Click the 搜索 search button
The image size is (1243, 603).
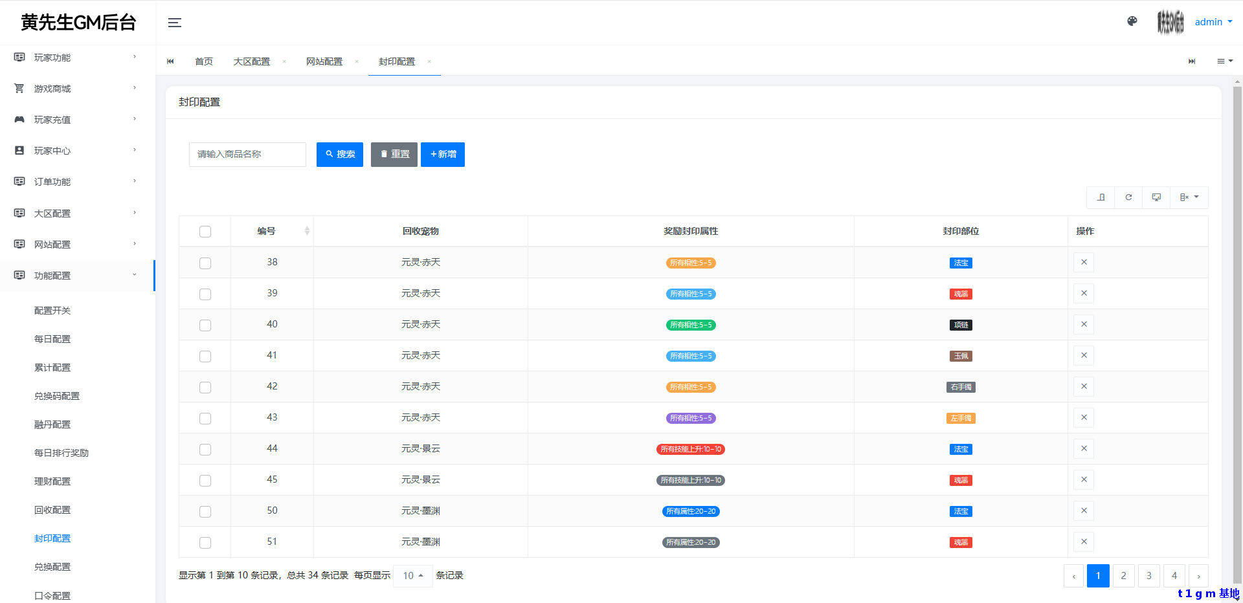(339, 155)
